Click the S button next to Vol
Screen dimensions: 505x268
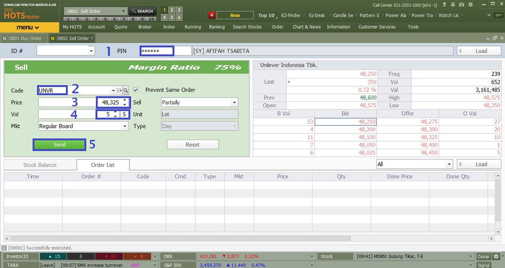(124, 114)
